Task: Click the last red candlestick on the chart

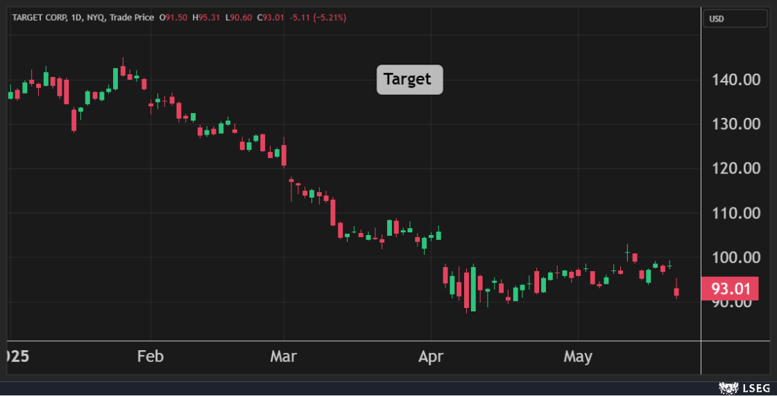Action: (676, 292)
